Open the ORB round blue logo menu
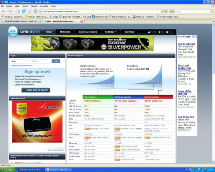Viewport: 215px width, 172px height. pyautogui.click(x=13, y=31)
